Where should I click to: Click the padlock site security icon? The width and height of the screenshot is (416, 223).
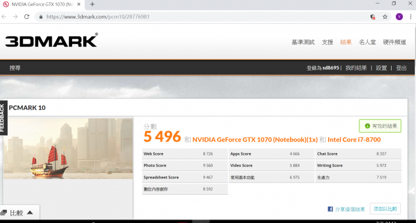tap(40, 17)
